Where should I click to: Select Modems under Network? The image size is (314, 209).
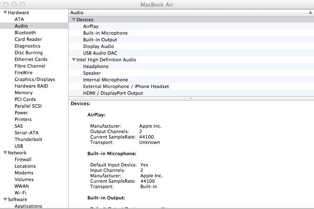coord(24,173)
